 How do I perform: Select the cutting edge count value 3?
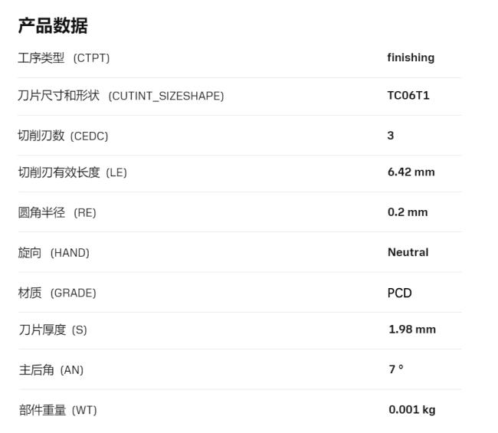coord(391,136)
